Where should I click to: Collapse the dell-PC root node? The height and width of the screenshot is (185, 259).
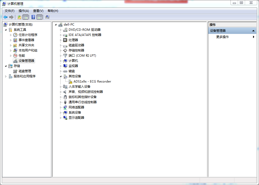click(56, 25)
